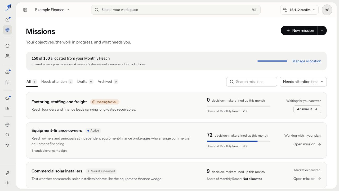Click the paper plane app logo
This screenshot has width=339, height=191.
(x=8, y=7)
